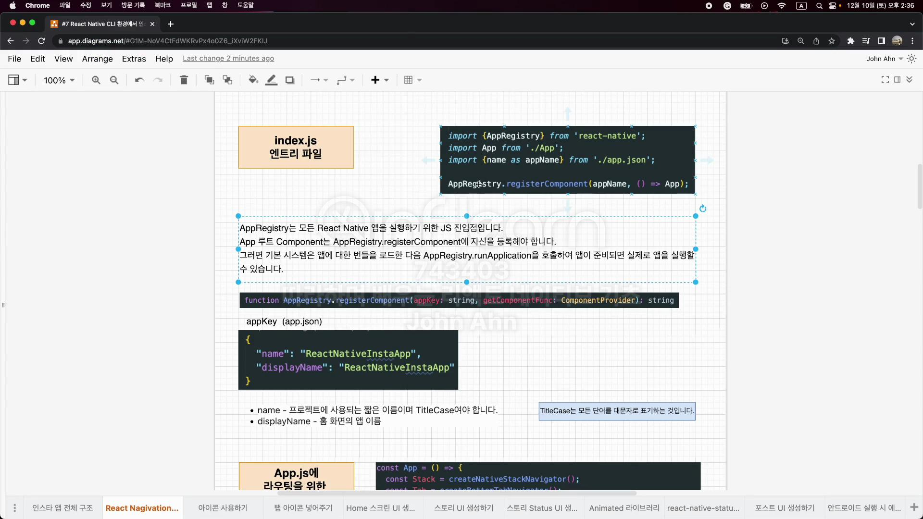Toggle shadow on the selection
923x519 pixels.
(x=289, y=80)
